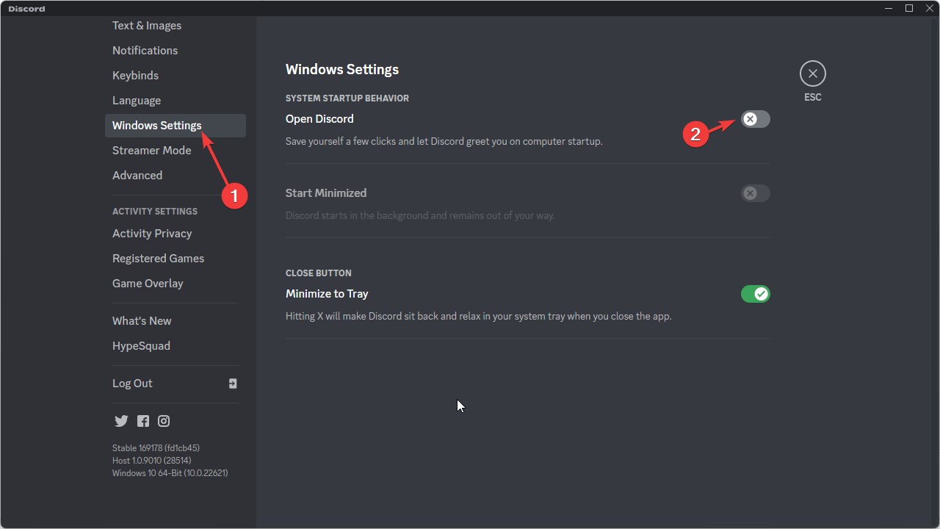Viewport: 940px width, 529px height.
Task: Click the Log Out exit arrow icon
Action: pyautogui.click(x=233, y=383)
